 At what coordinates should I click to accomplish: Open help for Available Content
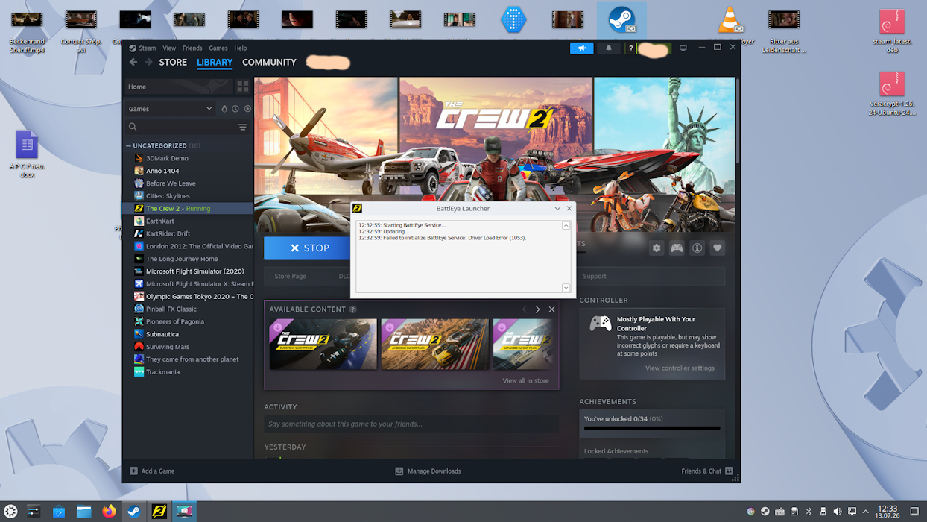pyautogui.click(x=353, y=309)
